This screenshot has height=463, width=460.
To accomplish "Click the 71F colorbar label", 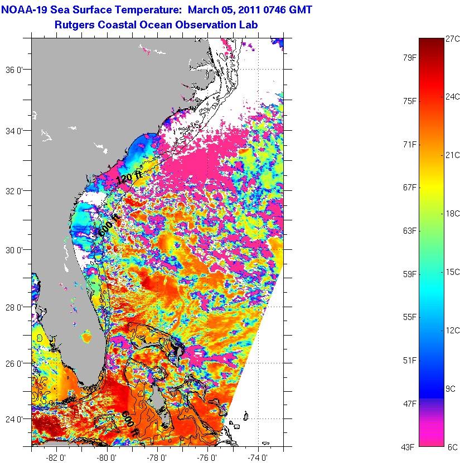I will tap(409, 144).
